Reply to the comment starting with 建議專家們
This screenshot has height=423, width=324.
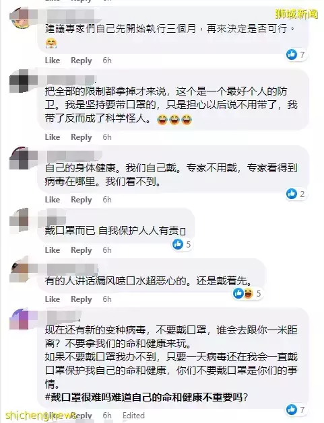pos(82,61)
